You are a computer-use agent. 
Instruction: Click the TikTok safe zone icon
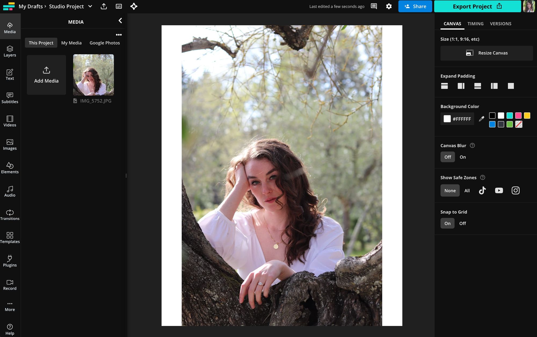tap(482, 191)
